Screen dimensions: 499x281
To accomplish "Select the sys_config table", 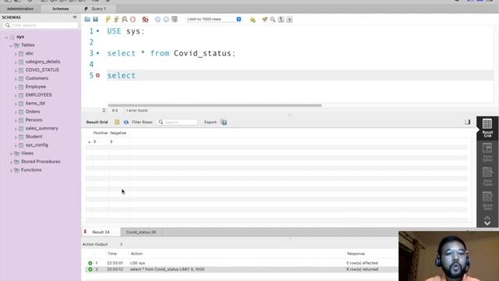I will pos(37,144).
